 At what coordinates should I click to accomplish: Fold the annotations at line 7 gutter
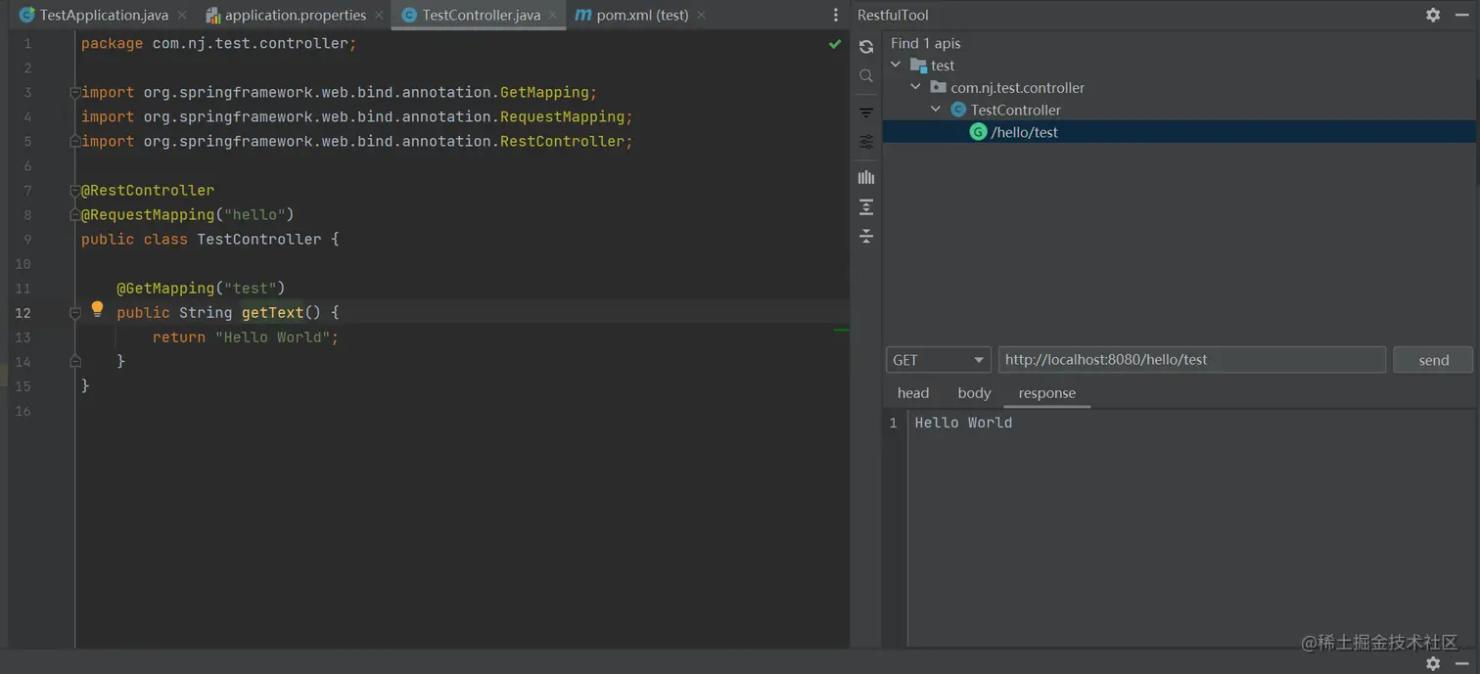coord(74,191)
